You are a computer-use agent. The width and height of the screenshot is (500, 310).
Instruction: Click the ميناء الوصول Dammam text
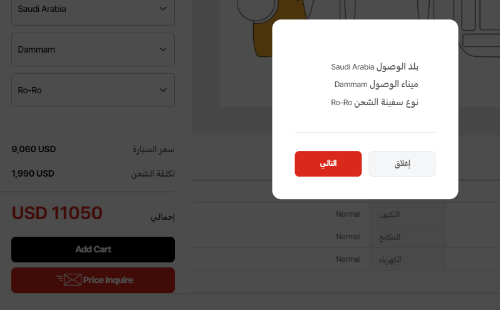[376, 84]
